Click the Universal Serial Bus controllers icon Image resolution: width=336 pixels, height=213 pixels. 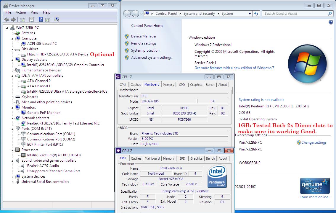[x=18, y=182]
